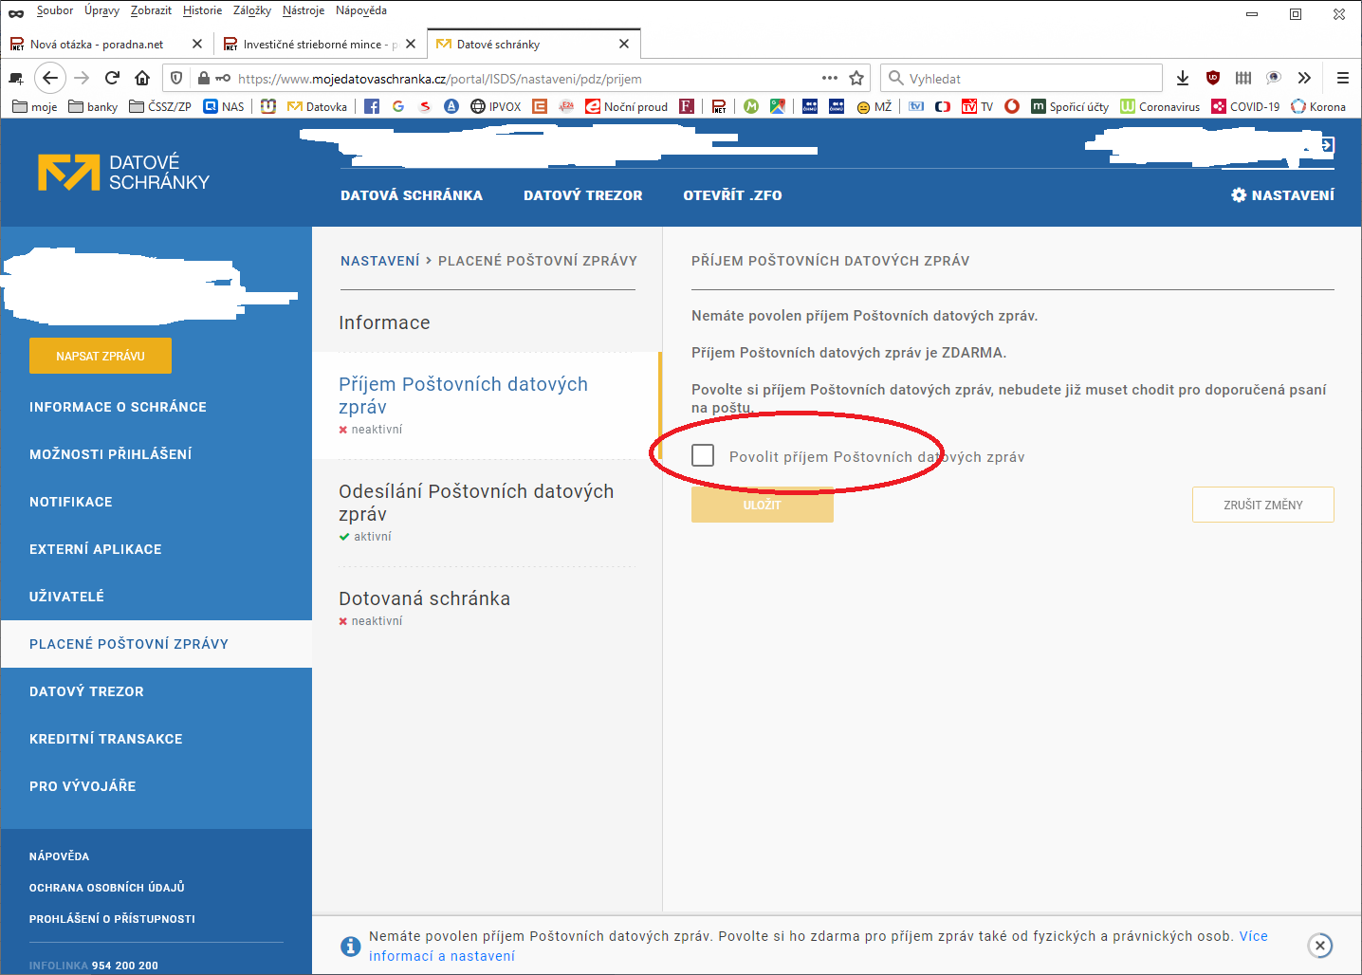The width and height of the screenshot is (1362, 975).
Task: Enable Povolit příjem Poštovních datových zpráv checkbox
Action: [703, 455]
